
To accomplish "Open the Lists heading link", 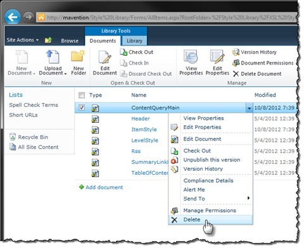I will point(16,95).
